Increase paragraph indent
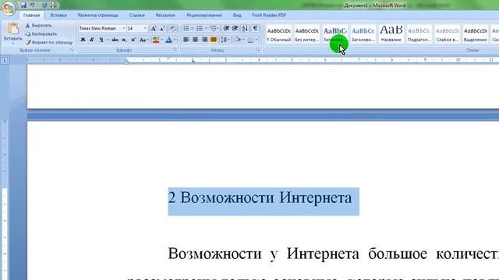 (235, 29)
